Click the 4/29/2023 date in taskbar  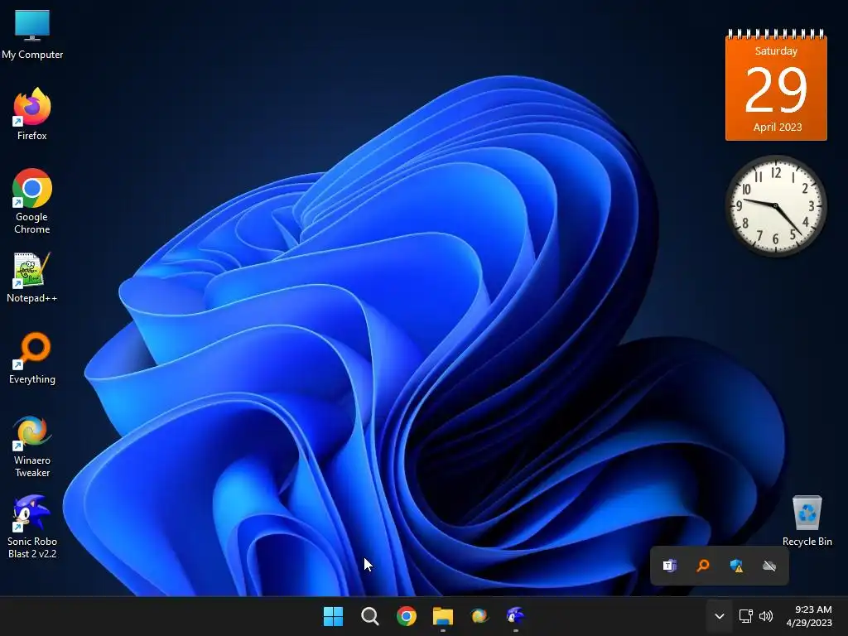pos(809,623)
